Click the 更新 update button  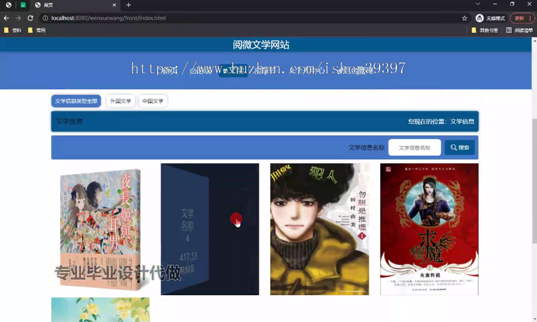click(520, 18)
